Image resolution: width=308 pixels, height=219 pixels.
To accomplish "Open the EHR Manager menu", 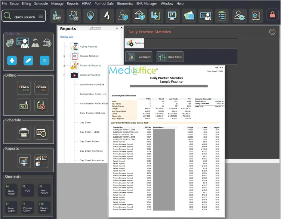I will [x=146, y=4].
